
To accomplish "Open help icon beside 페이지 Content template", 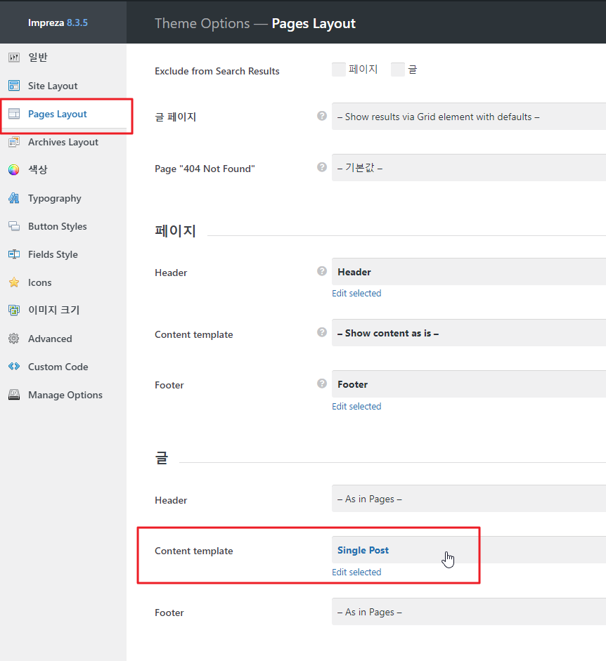I will tap(322, 332).
